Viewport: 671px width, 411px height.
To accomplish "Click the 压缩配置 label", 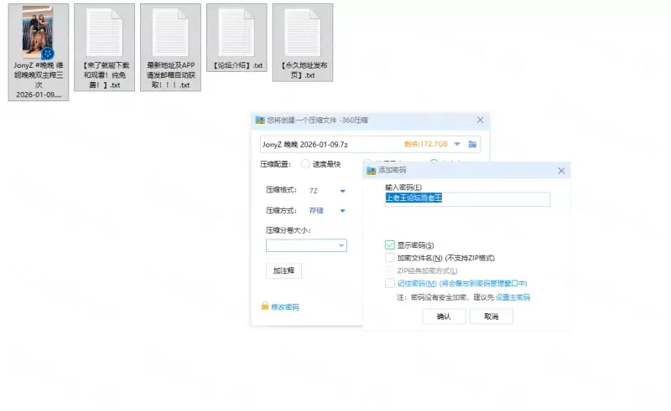I will coord(276,164).
